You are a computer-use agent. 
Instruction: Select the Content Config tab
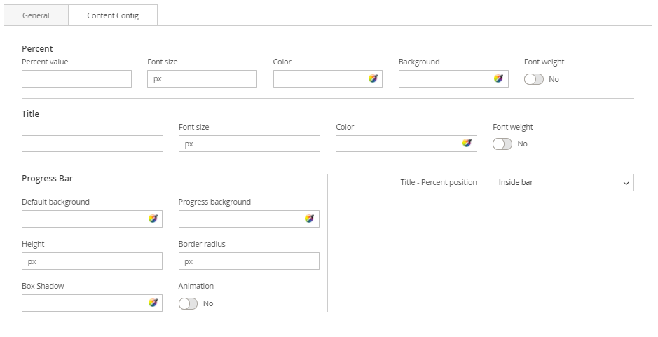113,15
